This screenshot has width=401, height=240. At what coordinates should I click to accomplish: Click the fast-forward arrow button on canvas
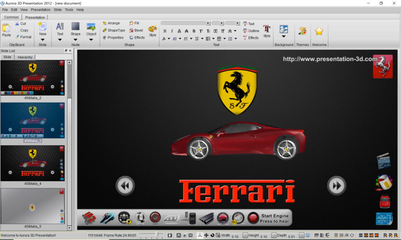337,186
